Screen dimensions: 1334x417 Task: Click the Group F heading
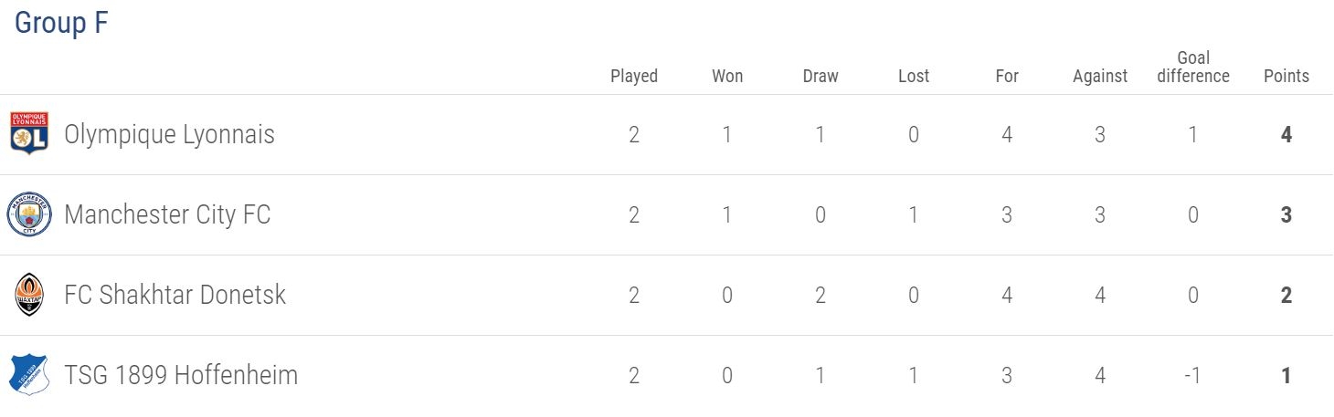click(x=61, y=23)
